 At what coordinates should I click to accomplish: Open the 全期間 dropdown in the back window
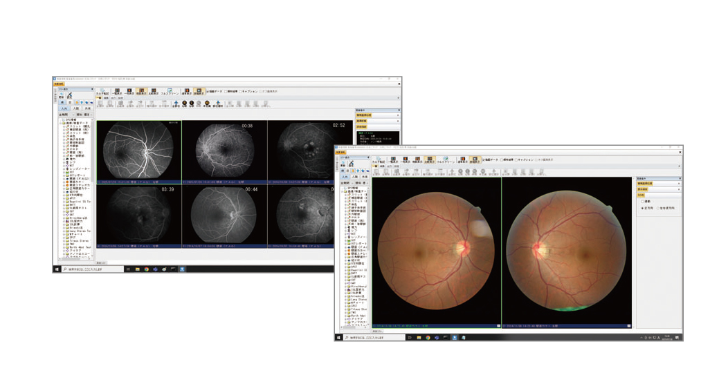click(64, 115)
